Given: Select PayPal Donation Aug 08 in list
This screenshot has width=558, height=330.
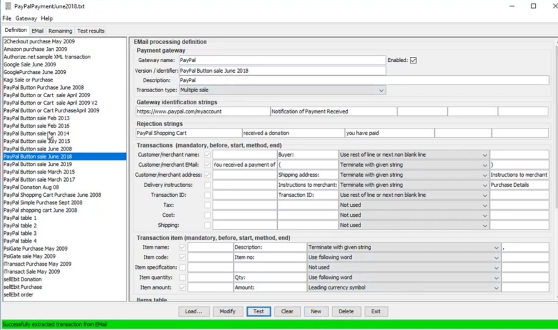Looking at the screenshot, I should tap(64, 187).
